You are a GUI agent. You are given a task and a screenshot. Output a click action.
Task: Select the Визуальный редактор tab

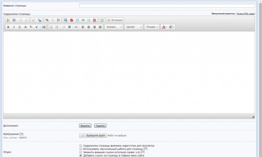(224, 13)
